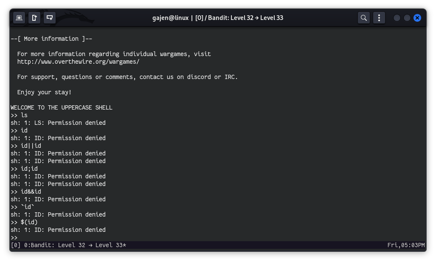Image resolution: width=436 pixels, height=262 pixels.
Task: Click the clock showing Fri,05:03PM
Action: click(406, 245)
